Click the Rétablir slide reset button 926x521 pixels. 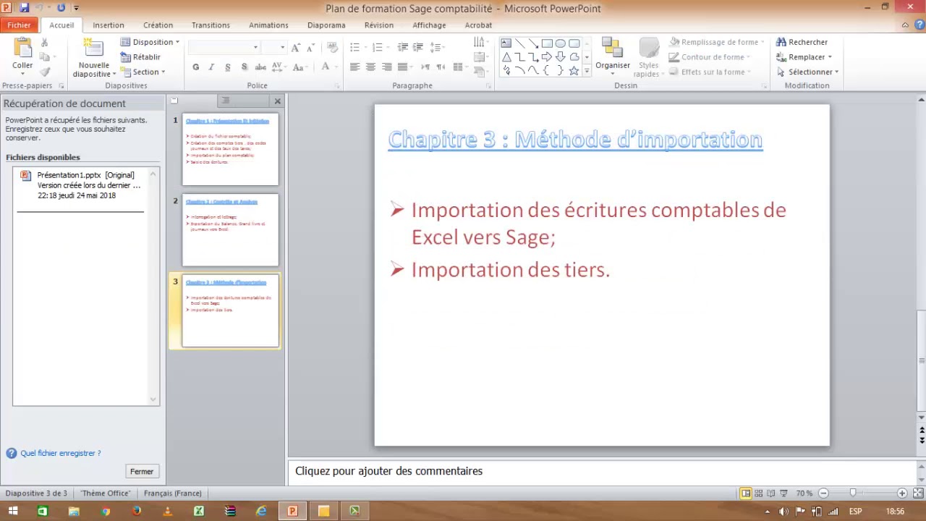click(140, 57)
